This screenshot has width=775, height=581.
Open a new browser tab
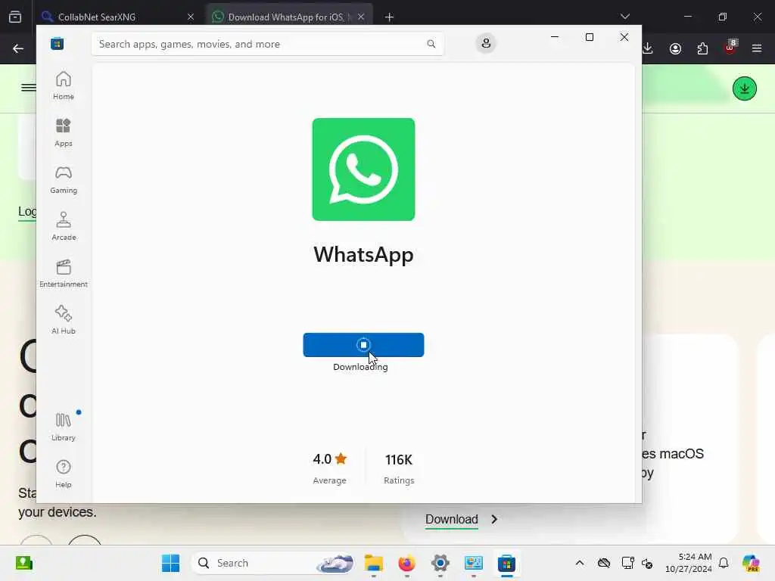[x=390, y=17]
